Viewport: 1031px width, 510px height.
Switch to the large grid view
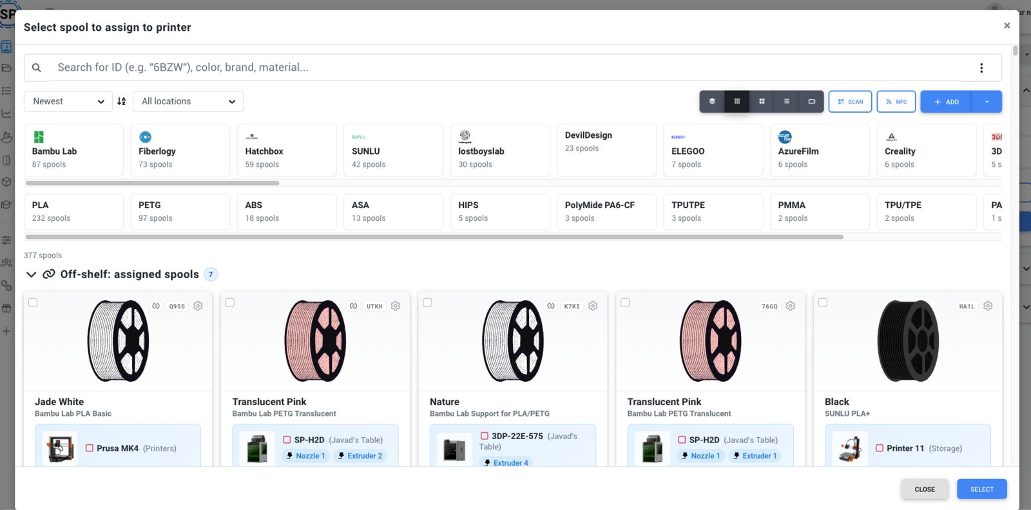[762, 101]
